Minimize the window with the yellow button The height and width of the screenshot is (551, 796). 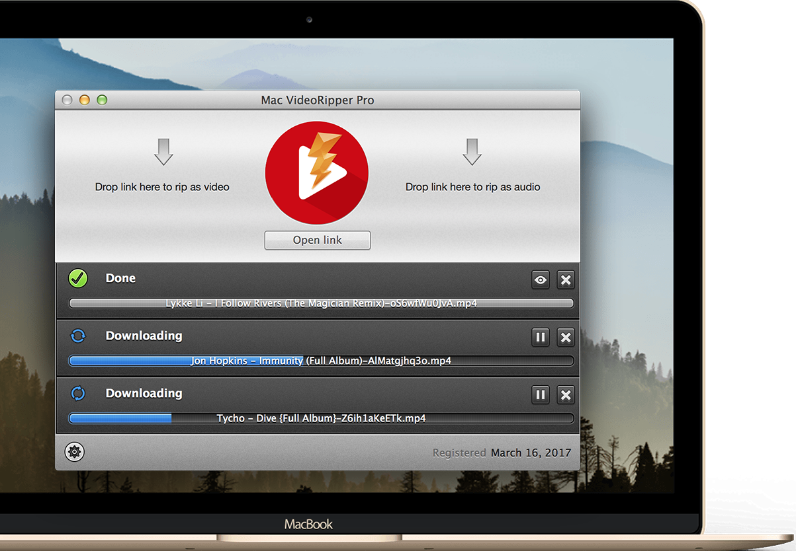(84, 100)
